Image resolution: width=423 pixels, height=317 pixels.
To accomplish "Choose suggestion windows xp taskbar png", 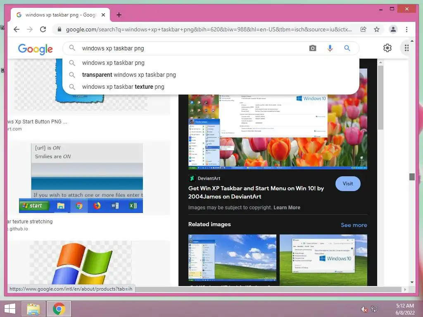I will [211, 63].
